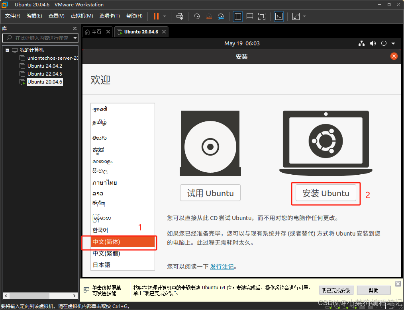
Task: Click the Ubuntu volume icon
Action: pyautogui.click(x=373, y=43)
